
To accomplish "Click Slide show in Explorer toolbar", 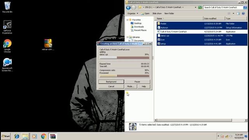I will tap(157, 14).
